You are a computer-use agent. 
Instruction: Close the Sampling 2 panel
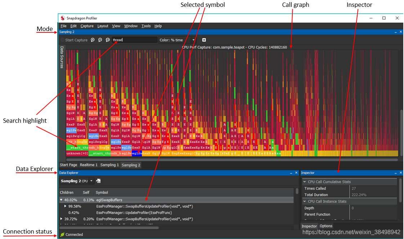(x=401, y=32)
